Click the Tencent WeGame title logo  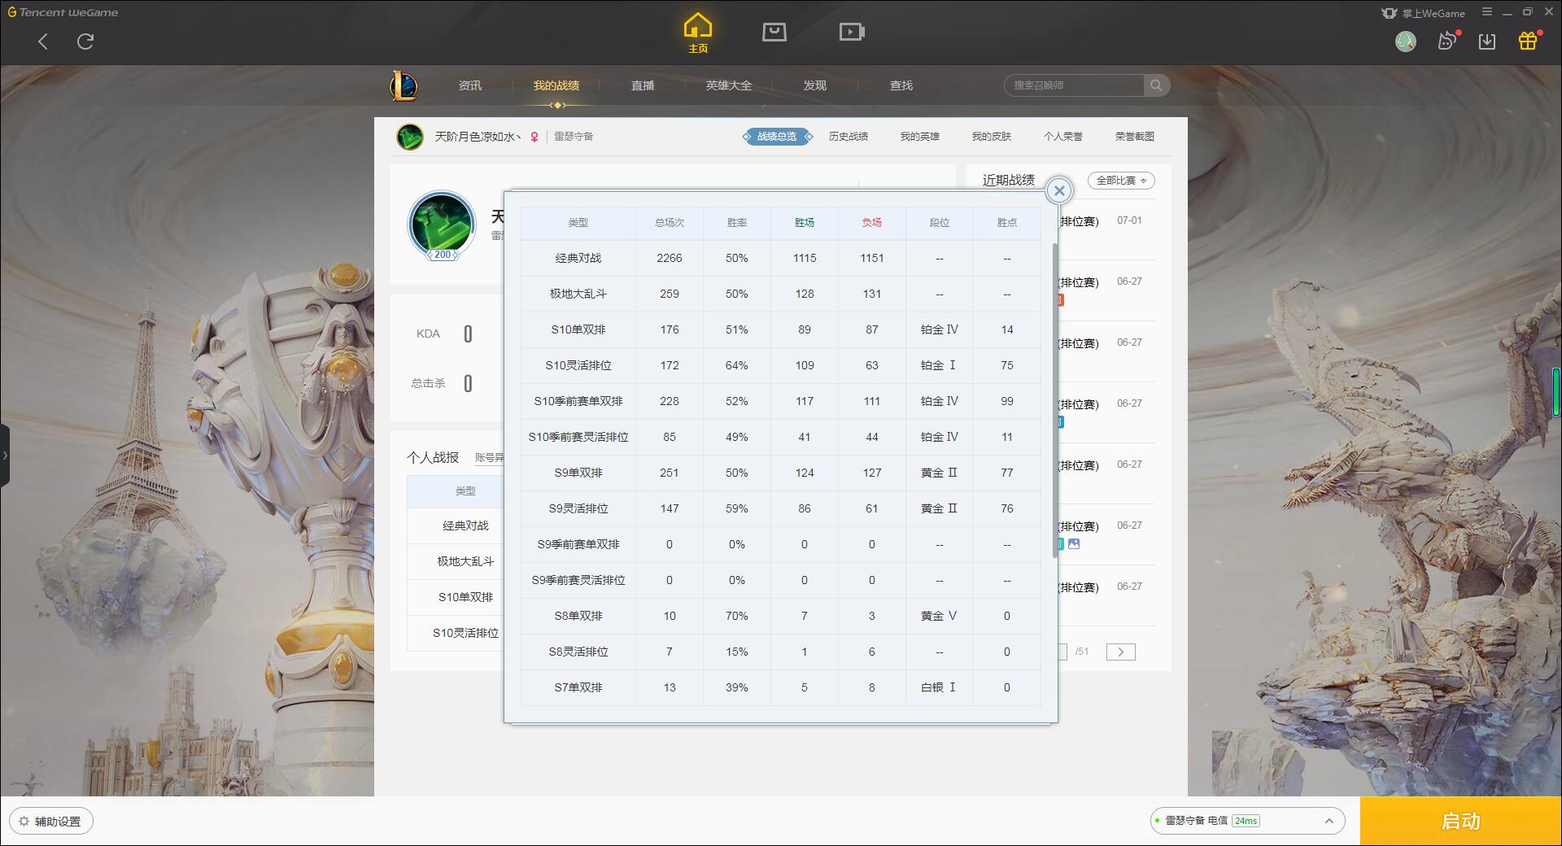(63, 12)
